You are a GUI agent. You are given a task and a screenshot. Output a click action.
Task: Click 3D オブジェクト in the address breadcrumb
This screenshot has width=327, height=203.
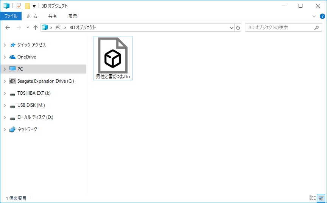click(83, 28)
